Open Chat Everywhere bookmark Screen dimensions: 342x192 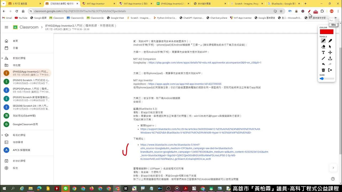click(216, 18)
